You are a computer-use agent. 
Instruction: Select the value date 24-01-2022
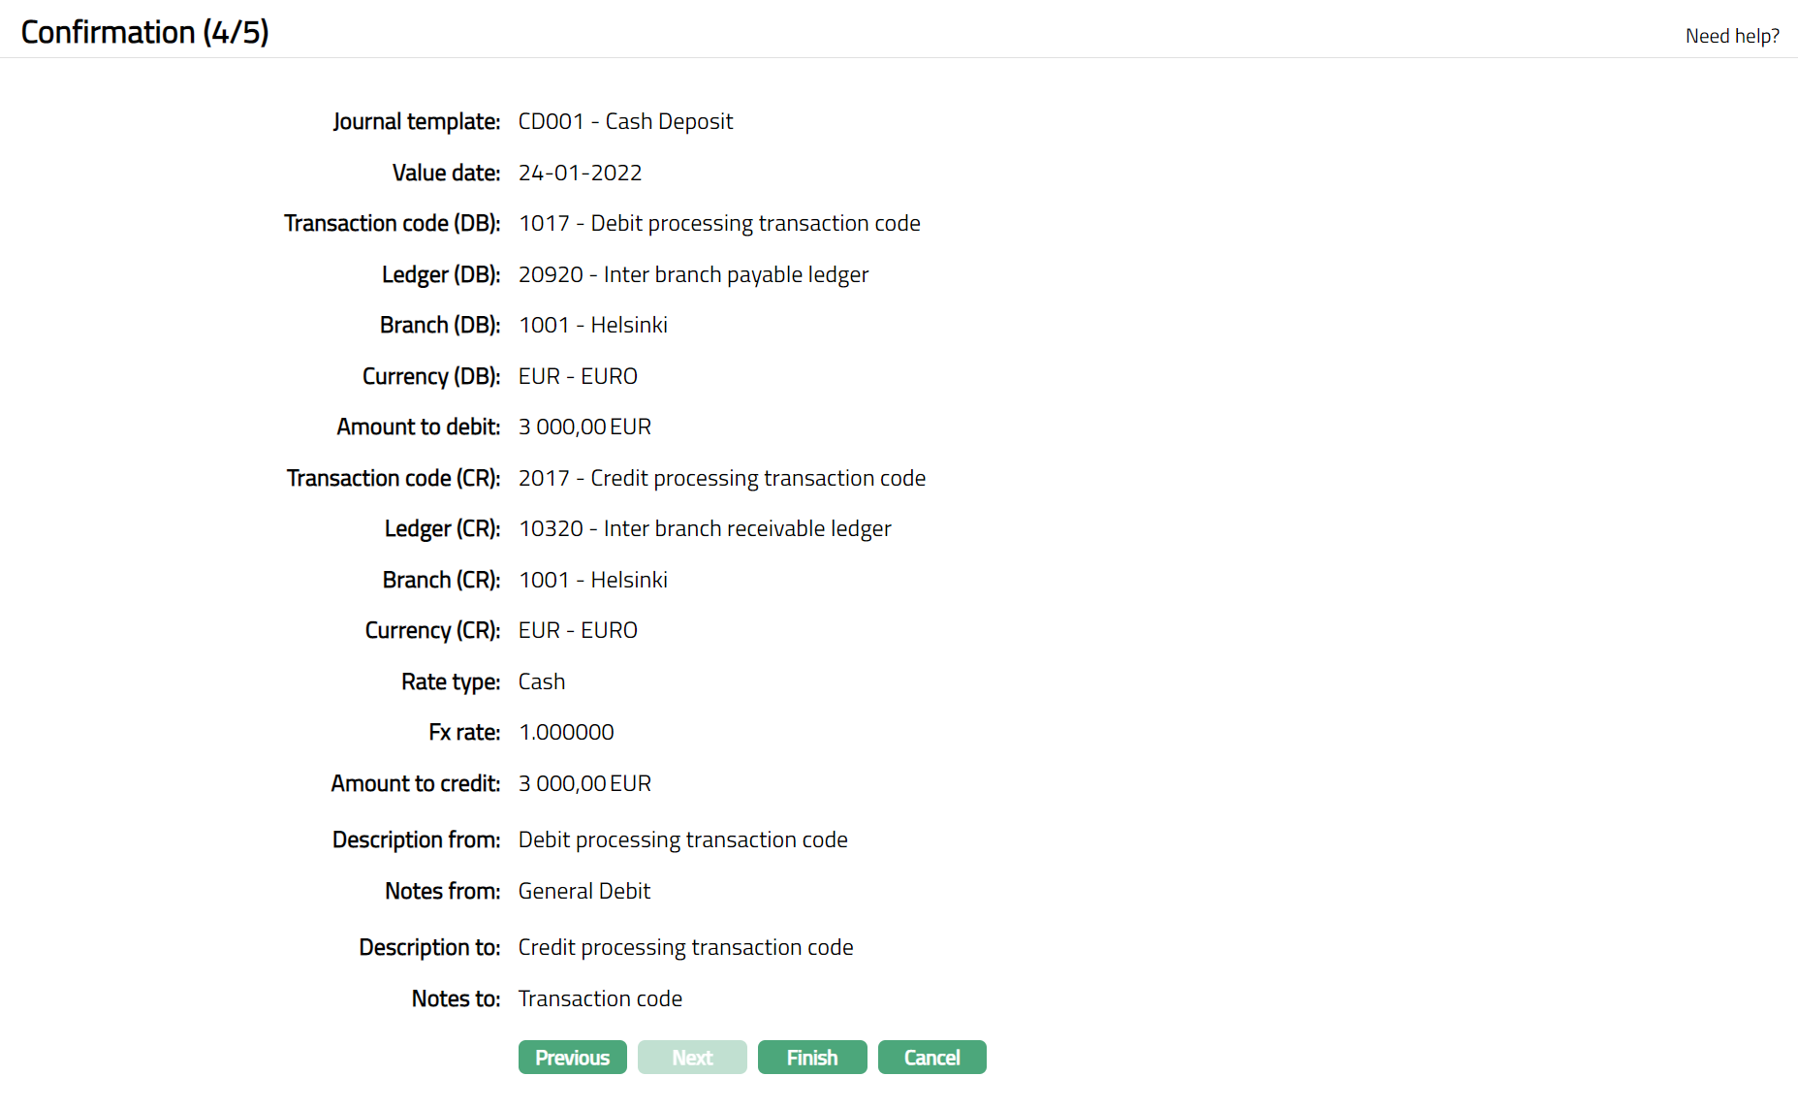[580, 173]
